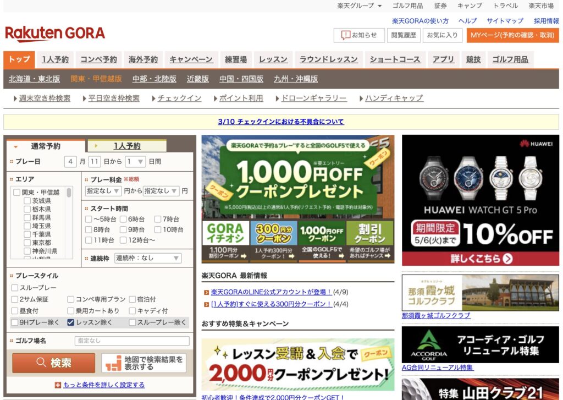This screenshot has width=563, height=400.
Task: Select the 海外予約 navigation tab
Action: [x=143, y=59]
